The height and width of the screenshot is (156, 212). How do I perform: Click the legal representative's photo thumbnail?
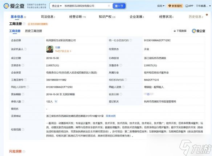click(50, 49)
